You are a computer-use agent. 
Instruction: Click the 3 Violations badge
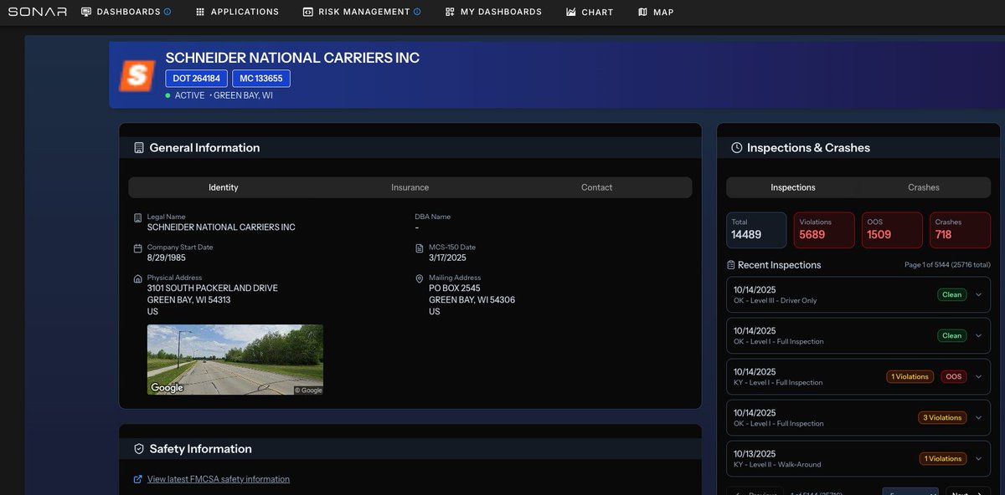942,417
